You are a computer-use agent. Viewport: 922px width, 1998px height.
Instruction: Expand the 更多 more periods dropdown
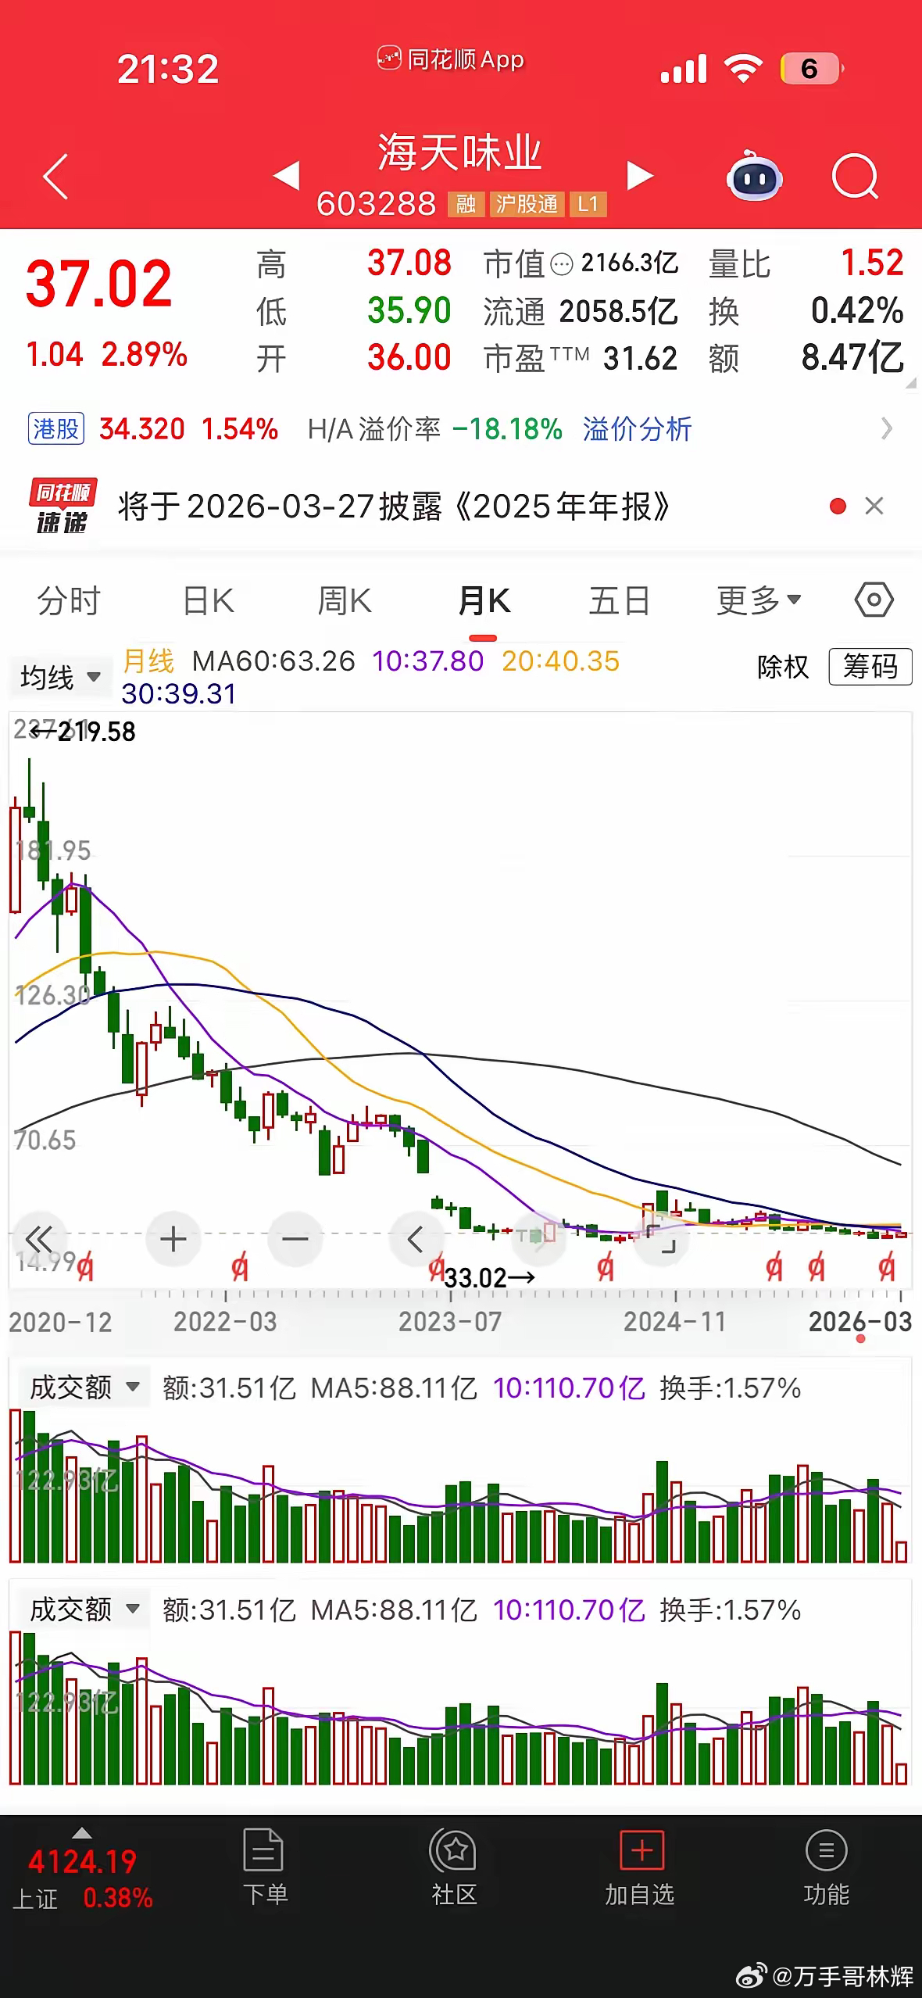[759, 601]
